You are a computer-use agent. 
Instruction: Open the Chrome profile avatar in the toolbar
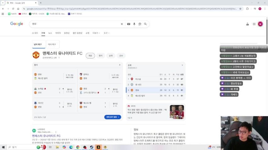click(260, 9)
